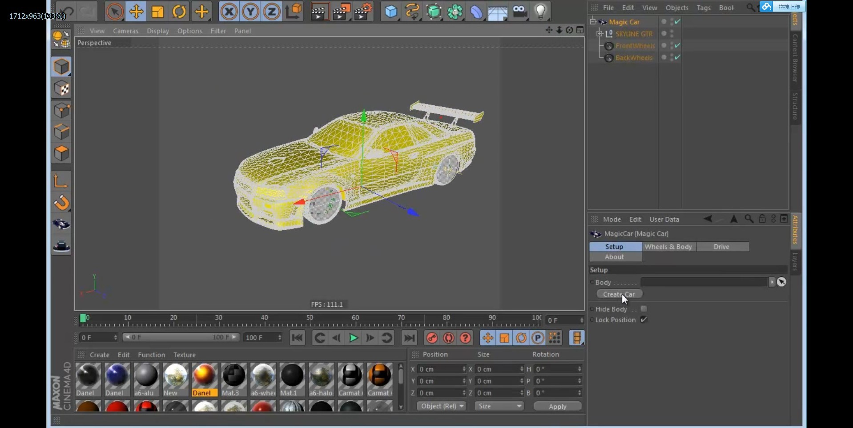Image resolution: width=853 pixels, height=428 pixels.
Task: Activate the Scale tool
Action: pyautogui.click(x=157, y=11)
